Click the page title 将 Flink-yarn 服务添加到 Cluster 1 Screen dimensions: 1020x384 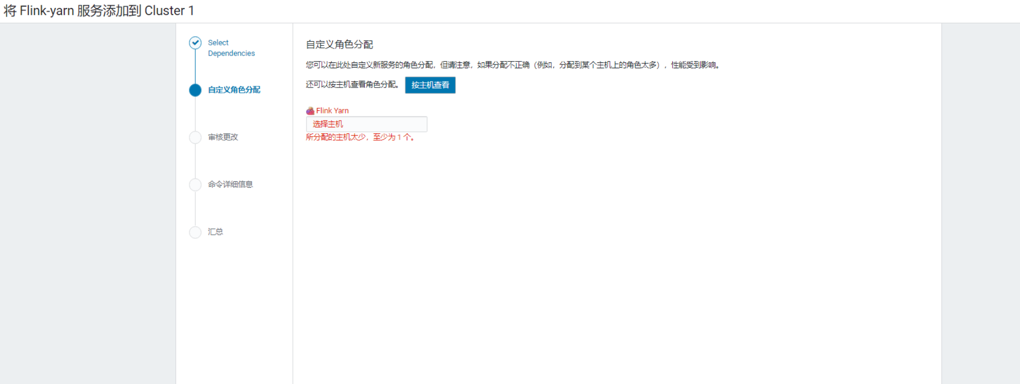(x=99, y=11)
